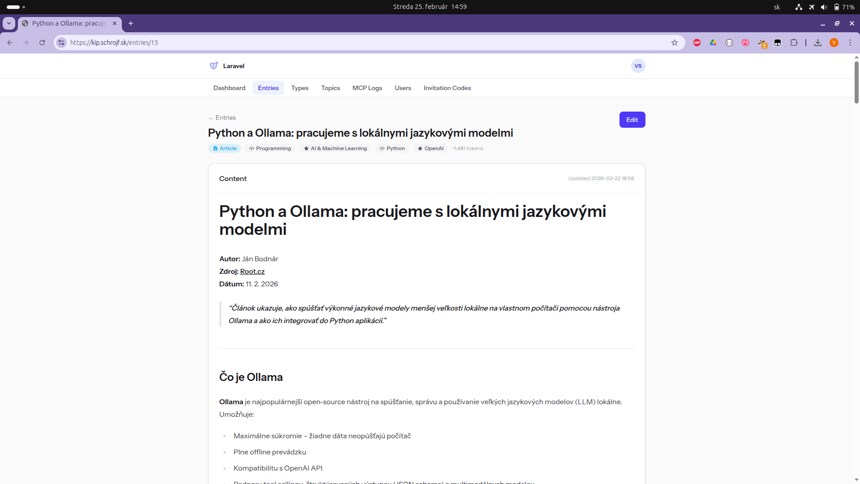Click the Article type badge

[224, 148]
